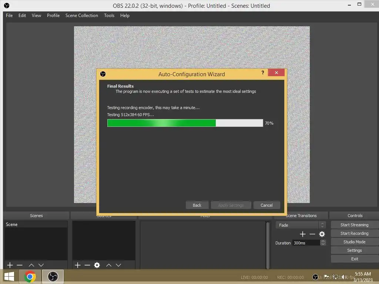Close the Auto-Configuration Wizard dialog
The image size is (379, 284).
276,72
